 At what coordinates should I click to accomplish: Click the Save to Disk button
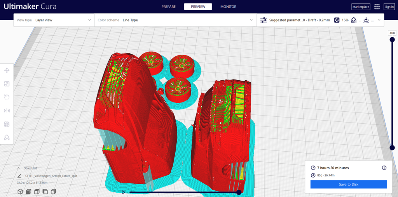pos(348,184)
